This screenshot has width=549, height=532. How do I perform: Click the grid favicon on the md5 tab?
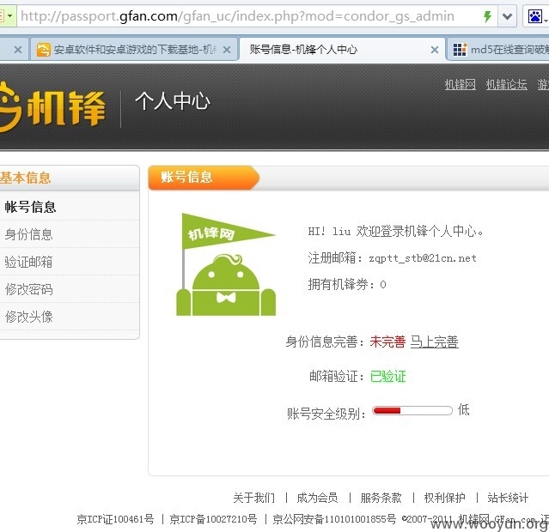click(x=460, y=49)
